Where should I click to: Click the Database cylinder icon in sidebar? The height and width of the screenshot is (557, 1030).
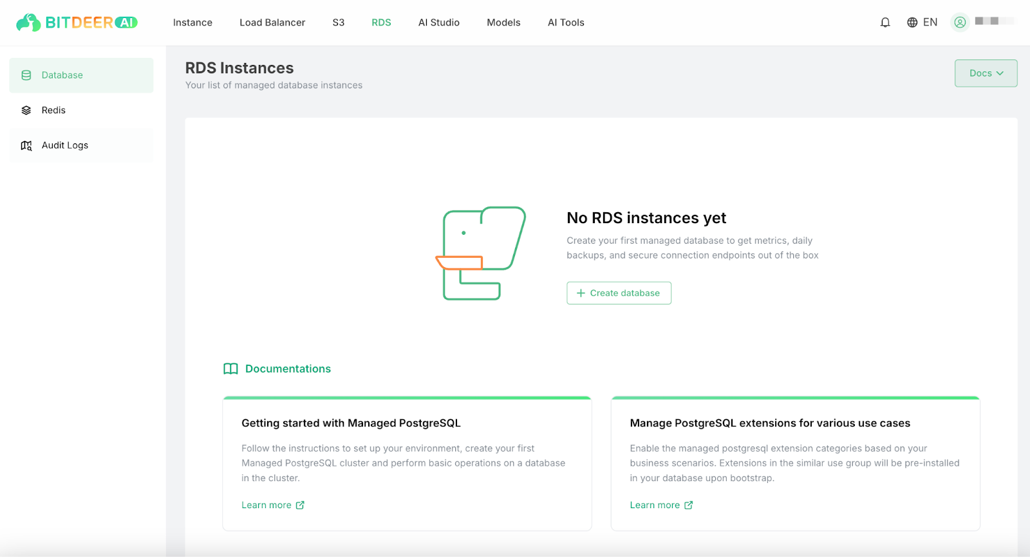(26, 75)
